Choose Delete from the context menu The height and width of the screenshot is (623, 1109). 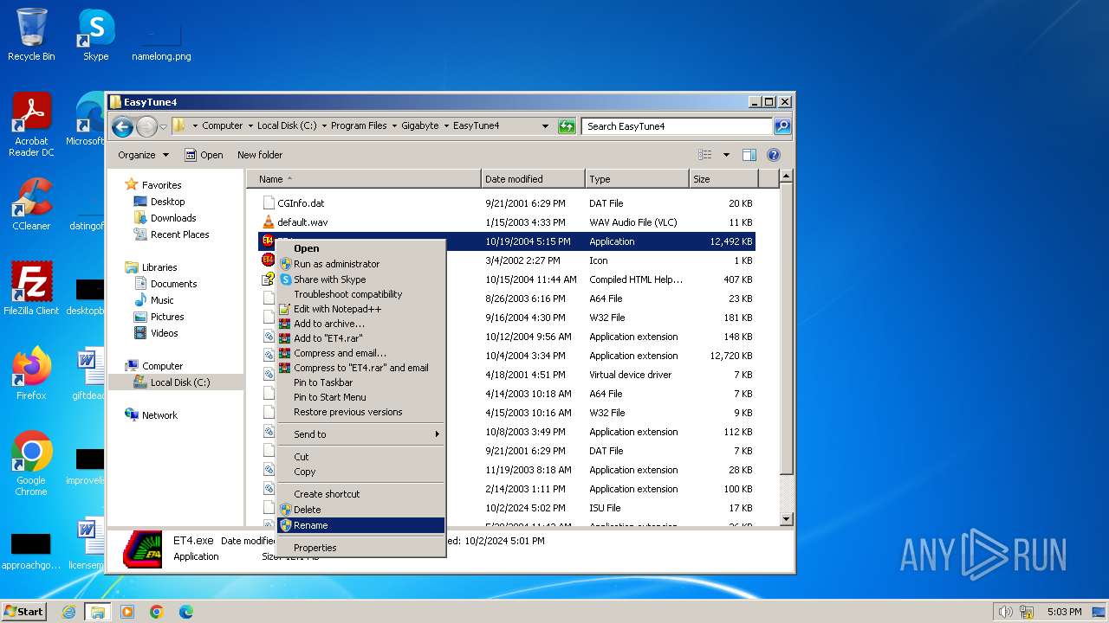[360, 510]
